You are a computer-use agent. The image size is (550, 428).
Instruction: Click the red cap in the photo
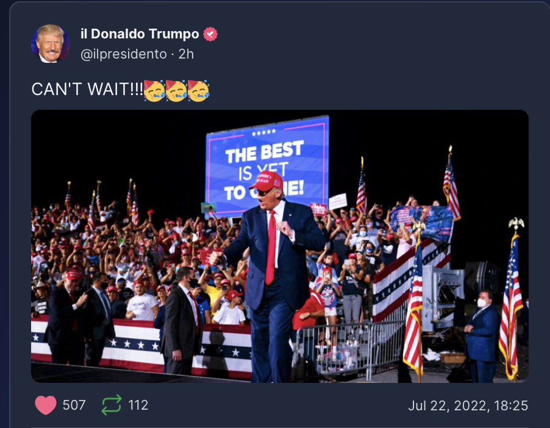(266, 181)
